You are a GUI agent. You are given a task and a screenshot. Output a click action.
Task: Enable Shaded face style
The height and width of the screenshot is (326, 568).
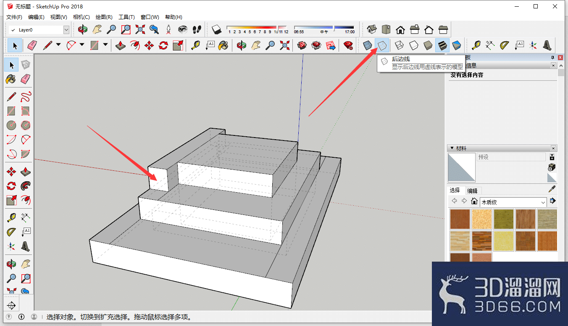(428, 45)
